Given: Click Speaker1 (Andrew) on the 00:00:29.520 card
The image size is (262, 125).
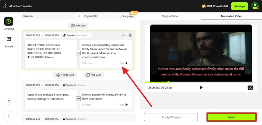Looking at the screenshot, I should [x=74, y=85].
